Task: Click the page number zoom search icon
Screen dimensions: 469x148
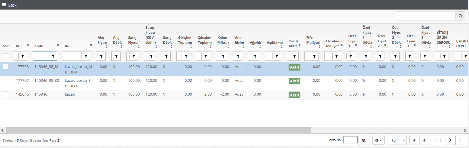Action: coord(364,141)
